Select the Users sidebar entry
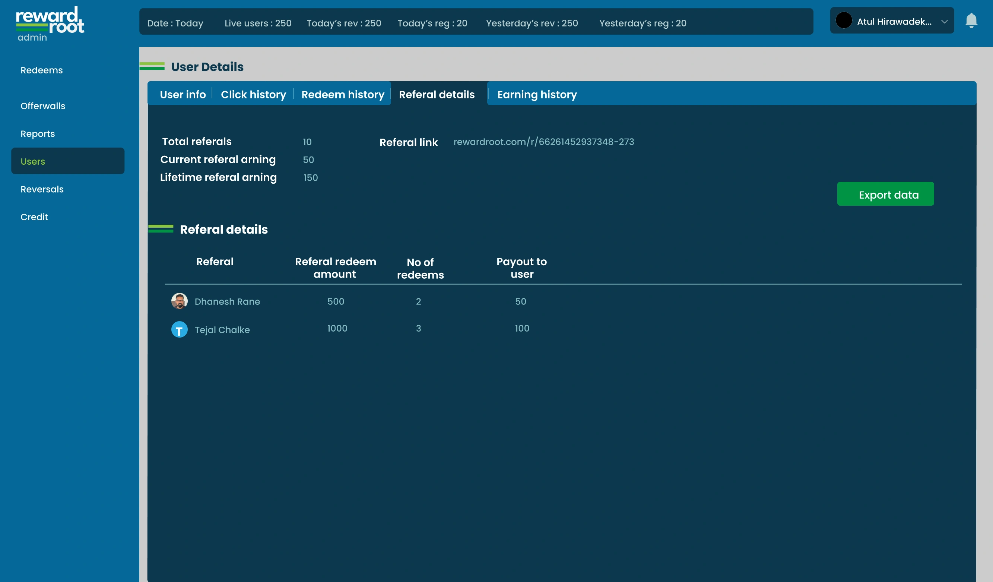This screenshot has height=582, width=993. pos(33,161)
